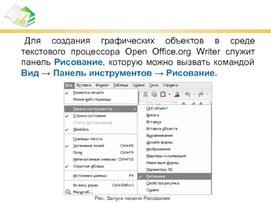Enable Дизайн формы toolbar
The image size is (271, 203).
(174, 142)
